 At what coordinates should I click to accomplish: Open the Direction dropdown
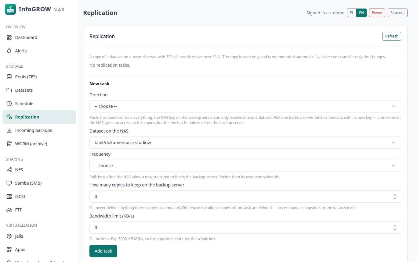tap(245, 106)
